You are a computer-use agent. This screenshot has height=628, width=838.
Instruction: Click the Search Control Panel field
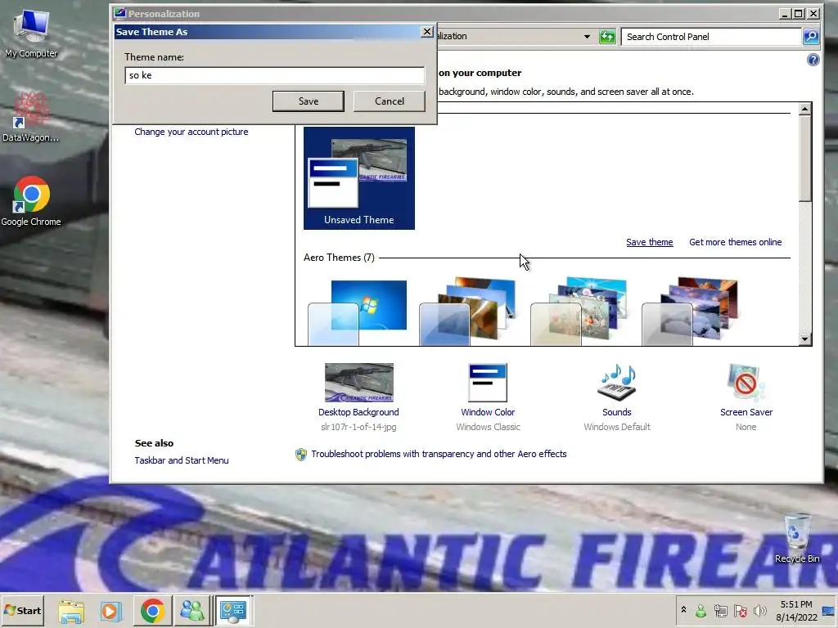pyautogui.click(x=711, y=37)
